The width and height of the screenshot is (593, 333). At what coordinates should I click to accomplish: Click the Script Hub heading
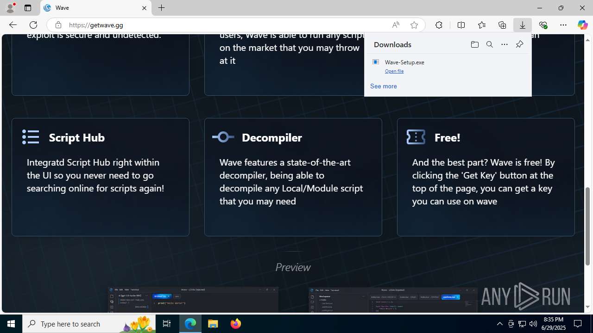pyautogui.click(x=77, y=137)
